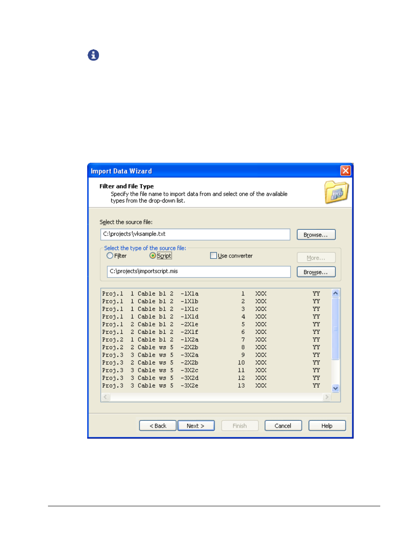The height and width of the screenshot is (539, 416).
Task: Click 'Select the source file:' label
Action: (x=126, y=222)
